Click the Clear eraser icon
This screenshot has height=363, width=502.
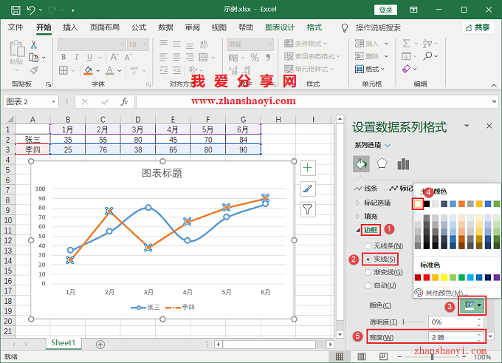point(406,69)
